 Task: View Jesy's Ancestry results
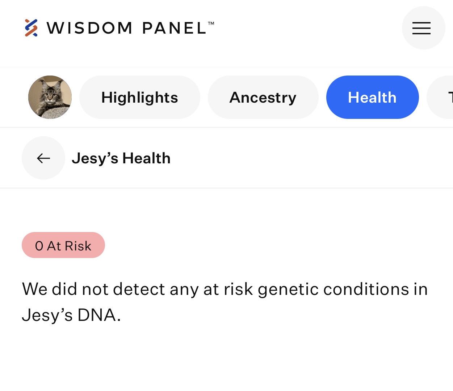(263, 97)
